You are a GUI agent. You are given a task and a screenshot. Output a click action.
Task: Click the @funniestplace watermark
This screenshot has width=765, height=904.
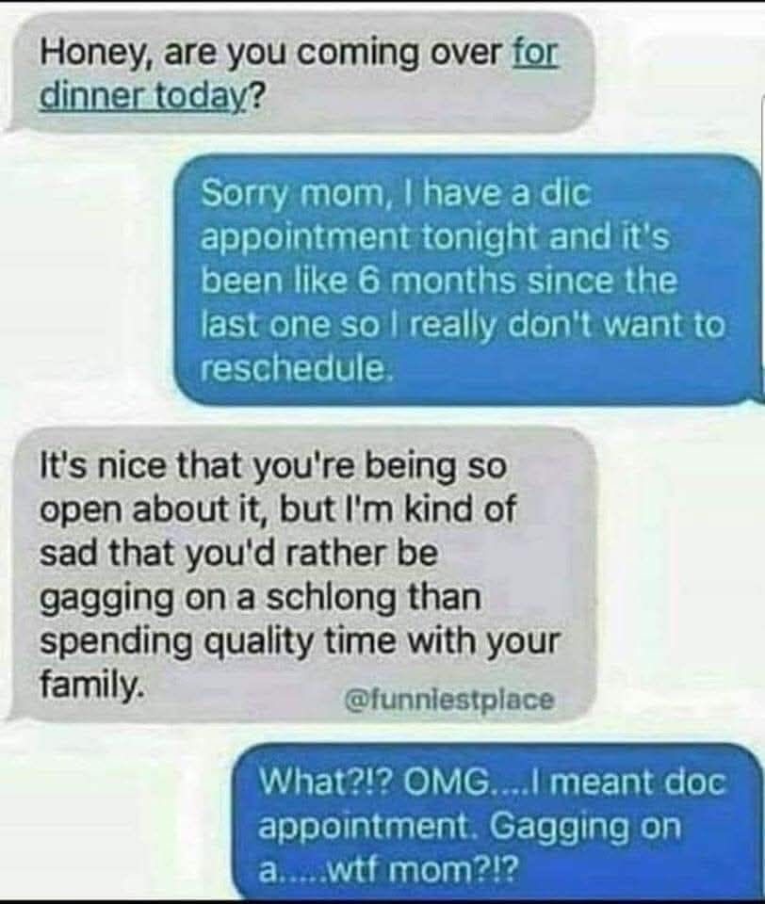coord(449,701)
